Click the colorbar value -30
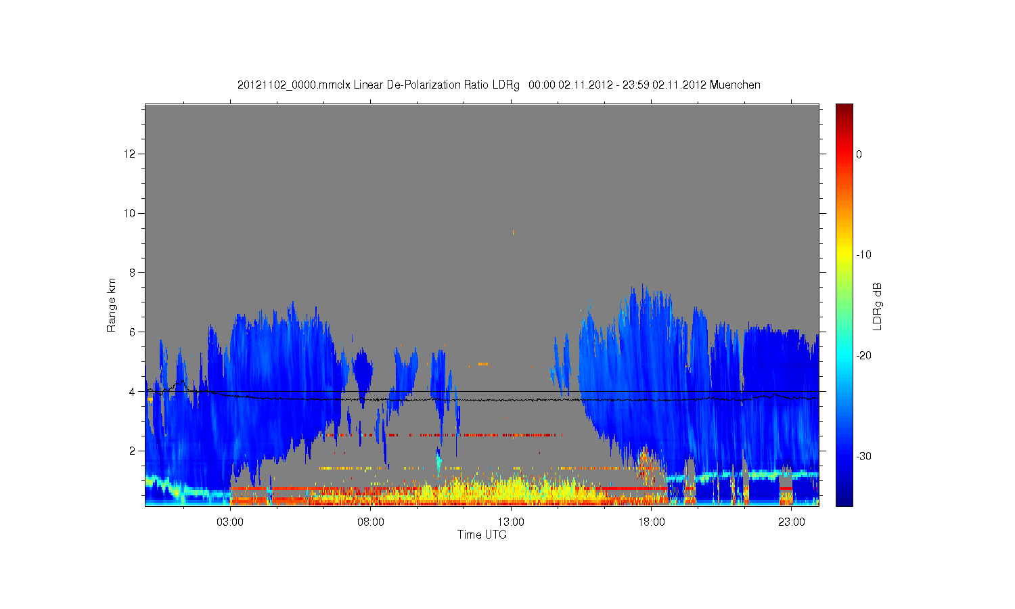 863,456
